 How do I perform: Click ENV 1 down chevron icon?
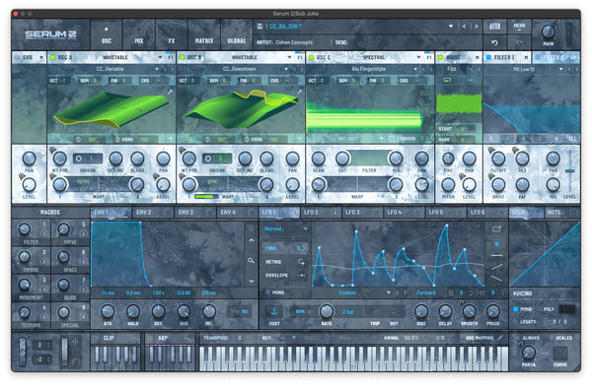pos(251,281)
